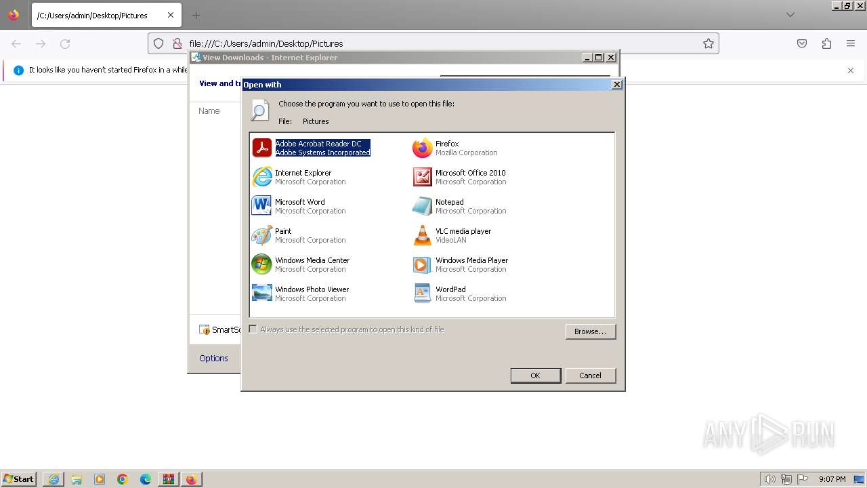Click the Firefox address bar URL
Viewport: 867px width, 488px height.
coord(266,43)
